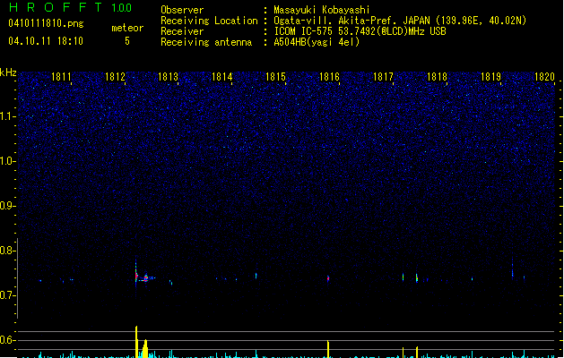
Task: Click the 0.7 kHz axis tick label
Action: [x=7, y=295]
